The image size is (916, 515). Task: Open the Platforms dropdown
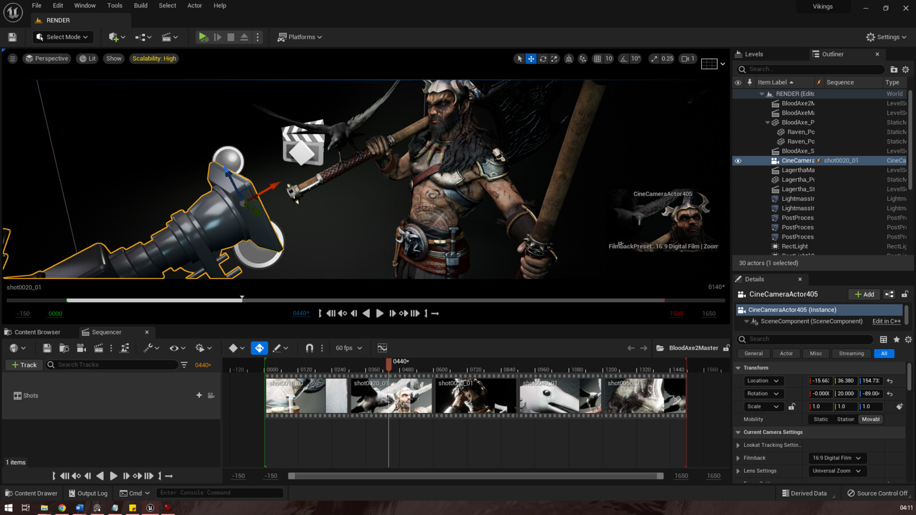point(299,37)
